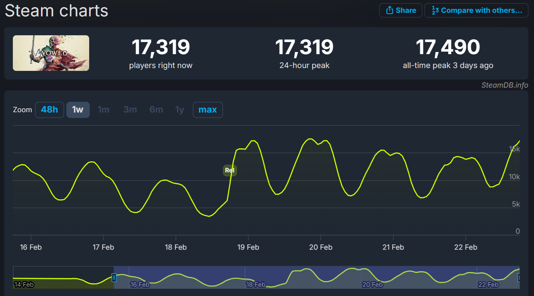Image resolution: width=534 pixels, height=296 pixels.
Task: Choose the 1m zoom option
Action: (103, 110)
